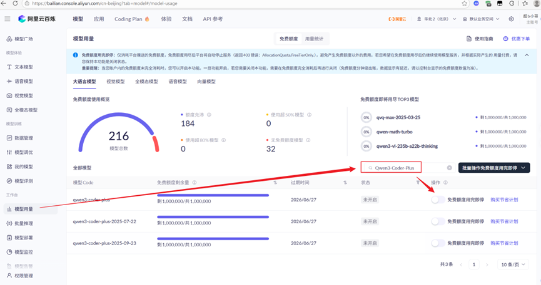Click the info icon beside 额度充沛
This screenshot has height=285, width=541.
[209, 115]
